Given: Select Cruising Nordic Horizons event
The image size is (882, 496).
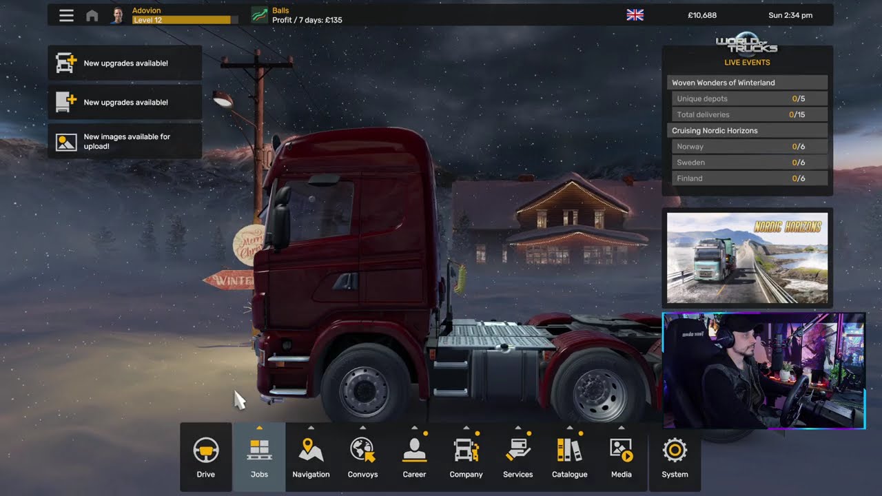Looking at the screenshot, I should (747, 131).
